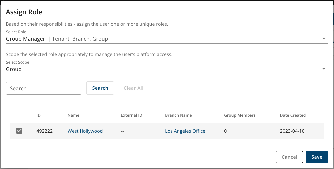Select the ID value 492222
This screenshot has width=334, height=169.
tap(44, 131)
